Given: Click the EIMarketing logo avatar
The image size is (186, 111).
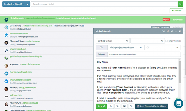Looking at the screenshot, I should click(x=6, y=27).
